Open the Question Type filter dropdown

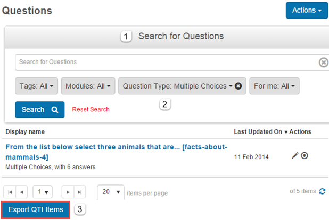coord(176,86)
